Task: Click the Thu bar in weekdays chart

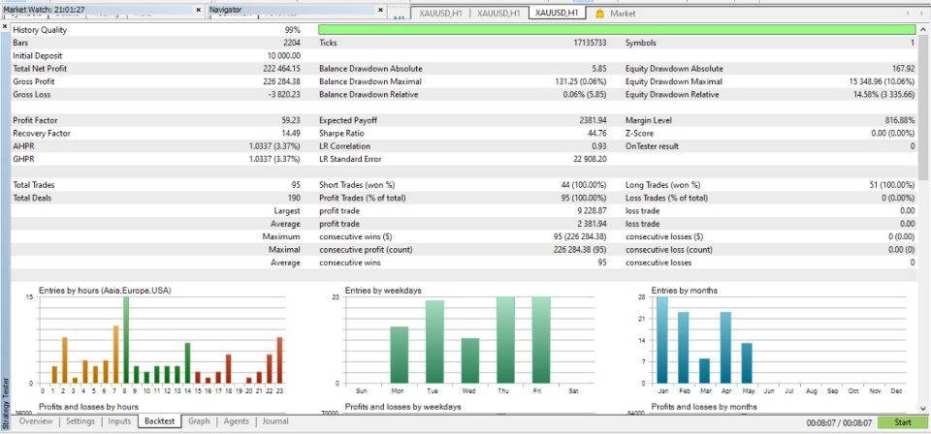Action: pos(506,340)
